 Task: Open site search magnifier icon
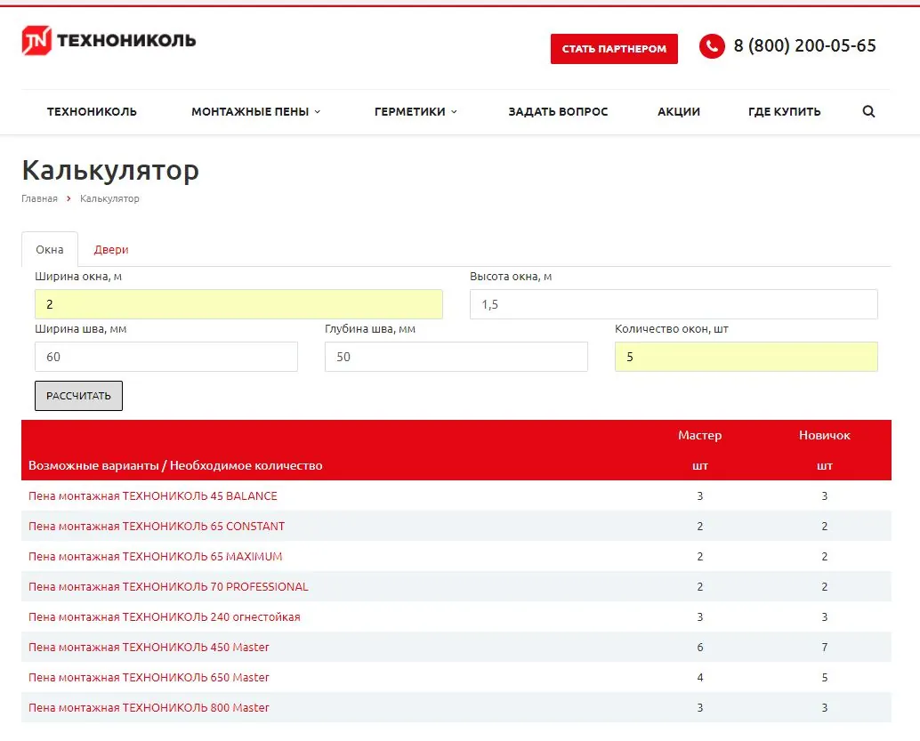click(868, 111)
